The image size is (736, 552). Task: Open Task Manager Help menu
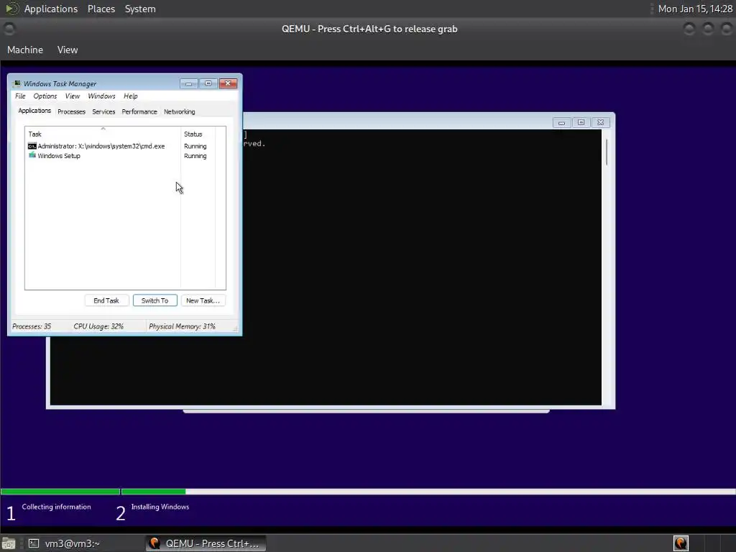click(x=131, y=96)
